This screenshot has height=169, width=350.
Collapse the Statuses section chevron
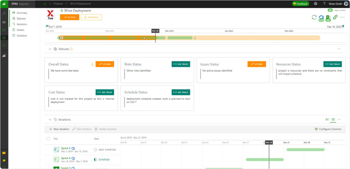pyautogui.click(x=50, y=49)
